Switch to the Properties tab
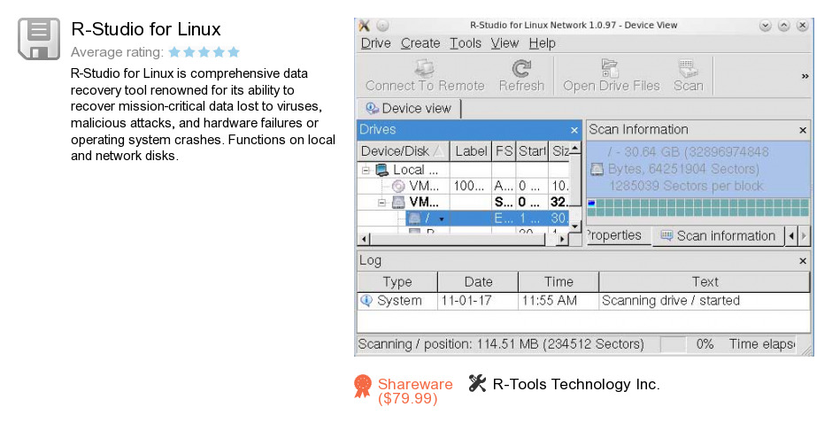832x430 pixels. click(617, 235)
